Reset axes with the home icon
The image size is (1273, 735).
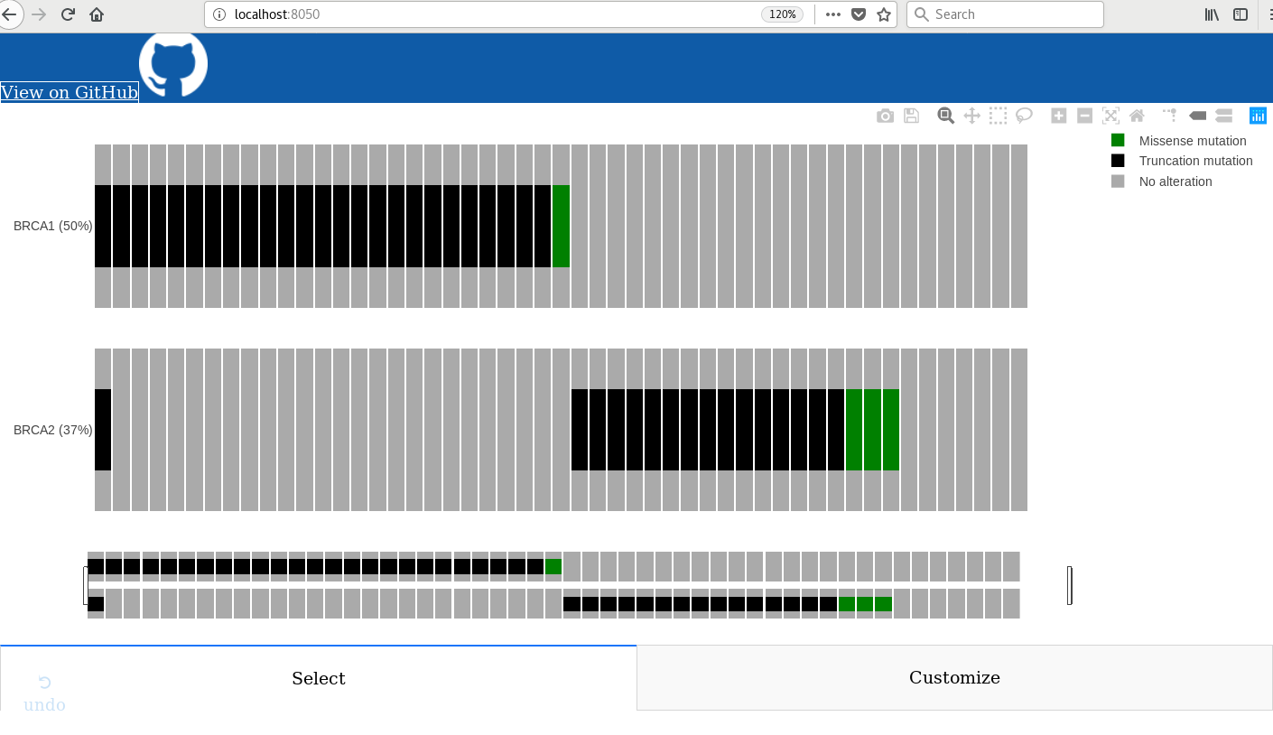coord(1136,115)
